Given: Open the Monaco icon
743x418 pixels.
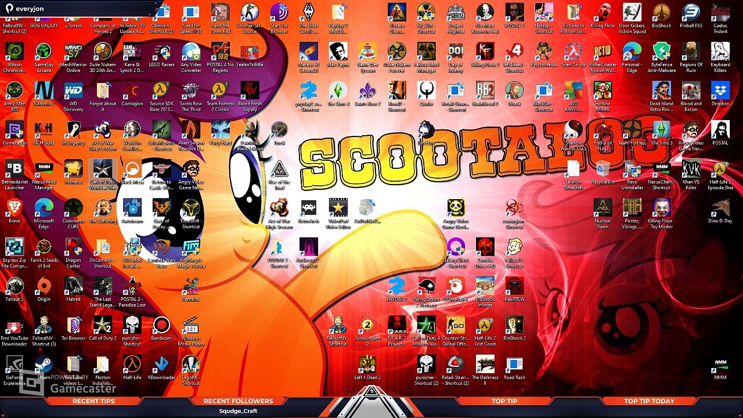Looking at the screenshot, I should 73,172.
